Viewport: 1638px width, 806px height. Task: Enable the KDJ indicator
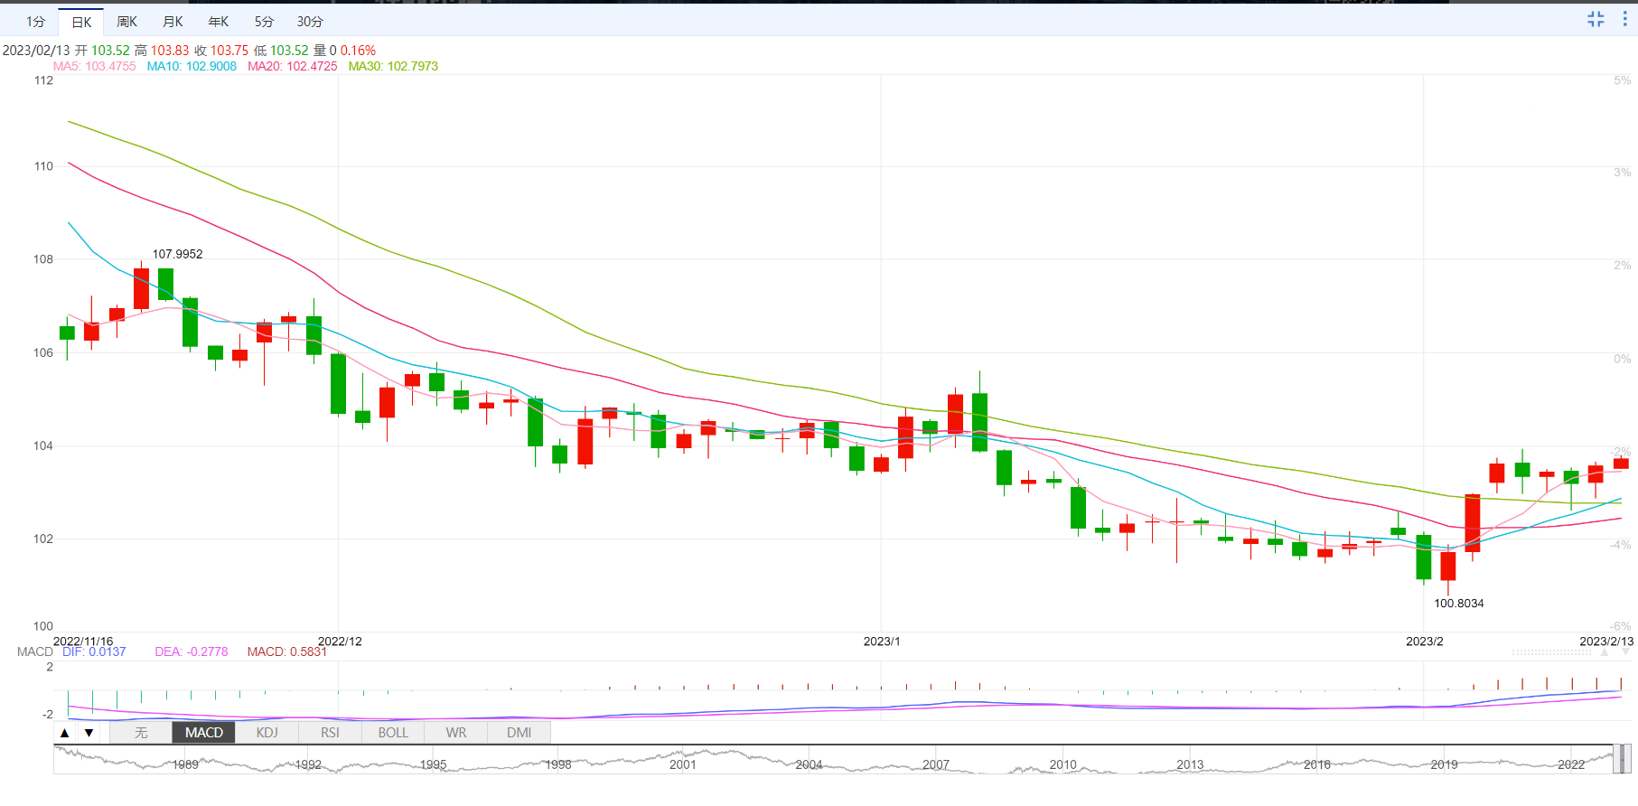pos(267,733)
